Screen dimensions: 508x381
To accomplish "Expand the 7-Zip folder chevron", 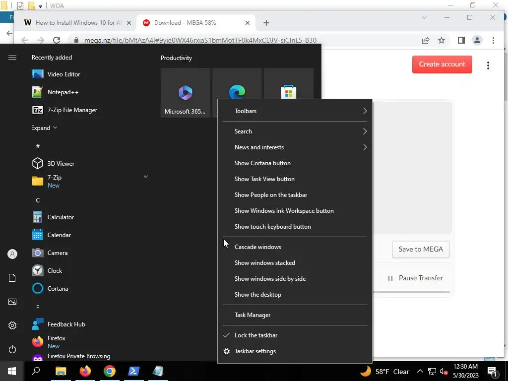I will [x=146, y=177].
